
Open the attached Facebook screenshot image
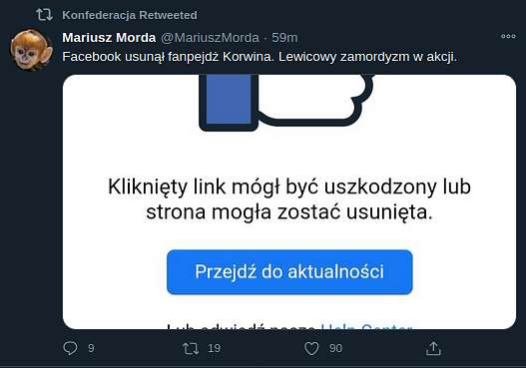[x=289, y=201]
